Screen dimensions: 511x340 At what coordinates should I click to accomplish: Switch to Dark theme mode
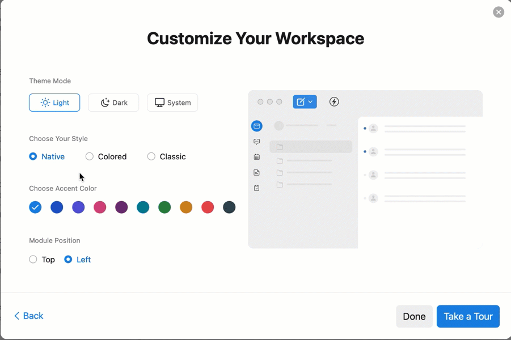pos(113,103)
